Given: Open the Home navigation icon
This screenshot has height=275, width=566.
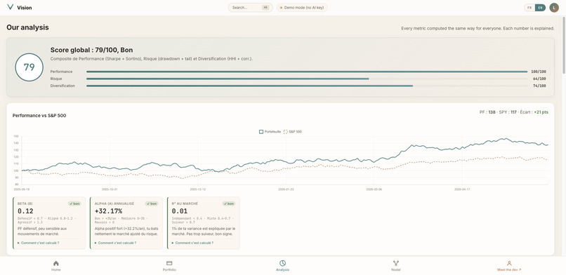Looking at the screenshot, I should coord(56,264).
